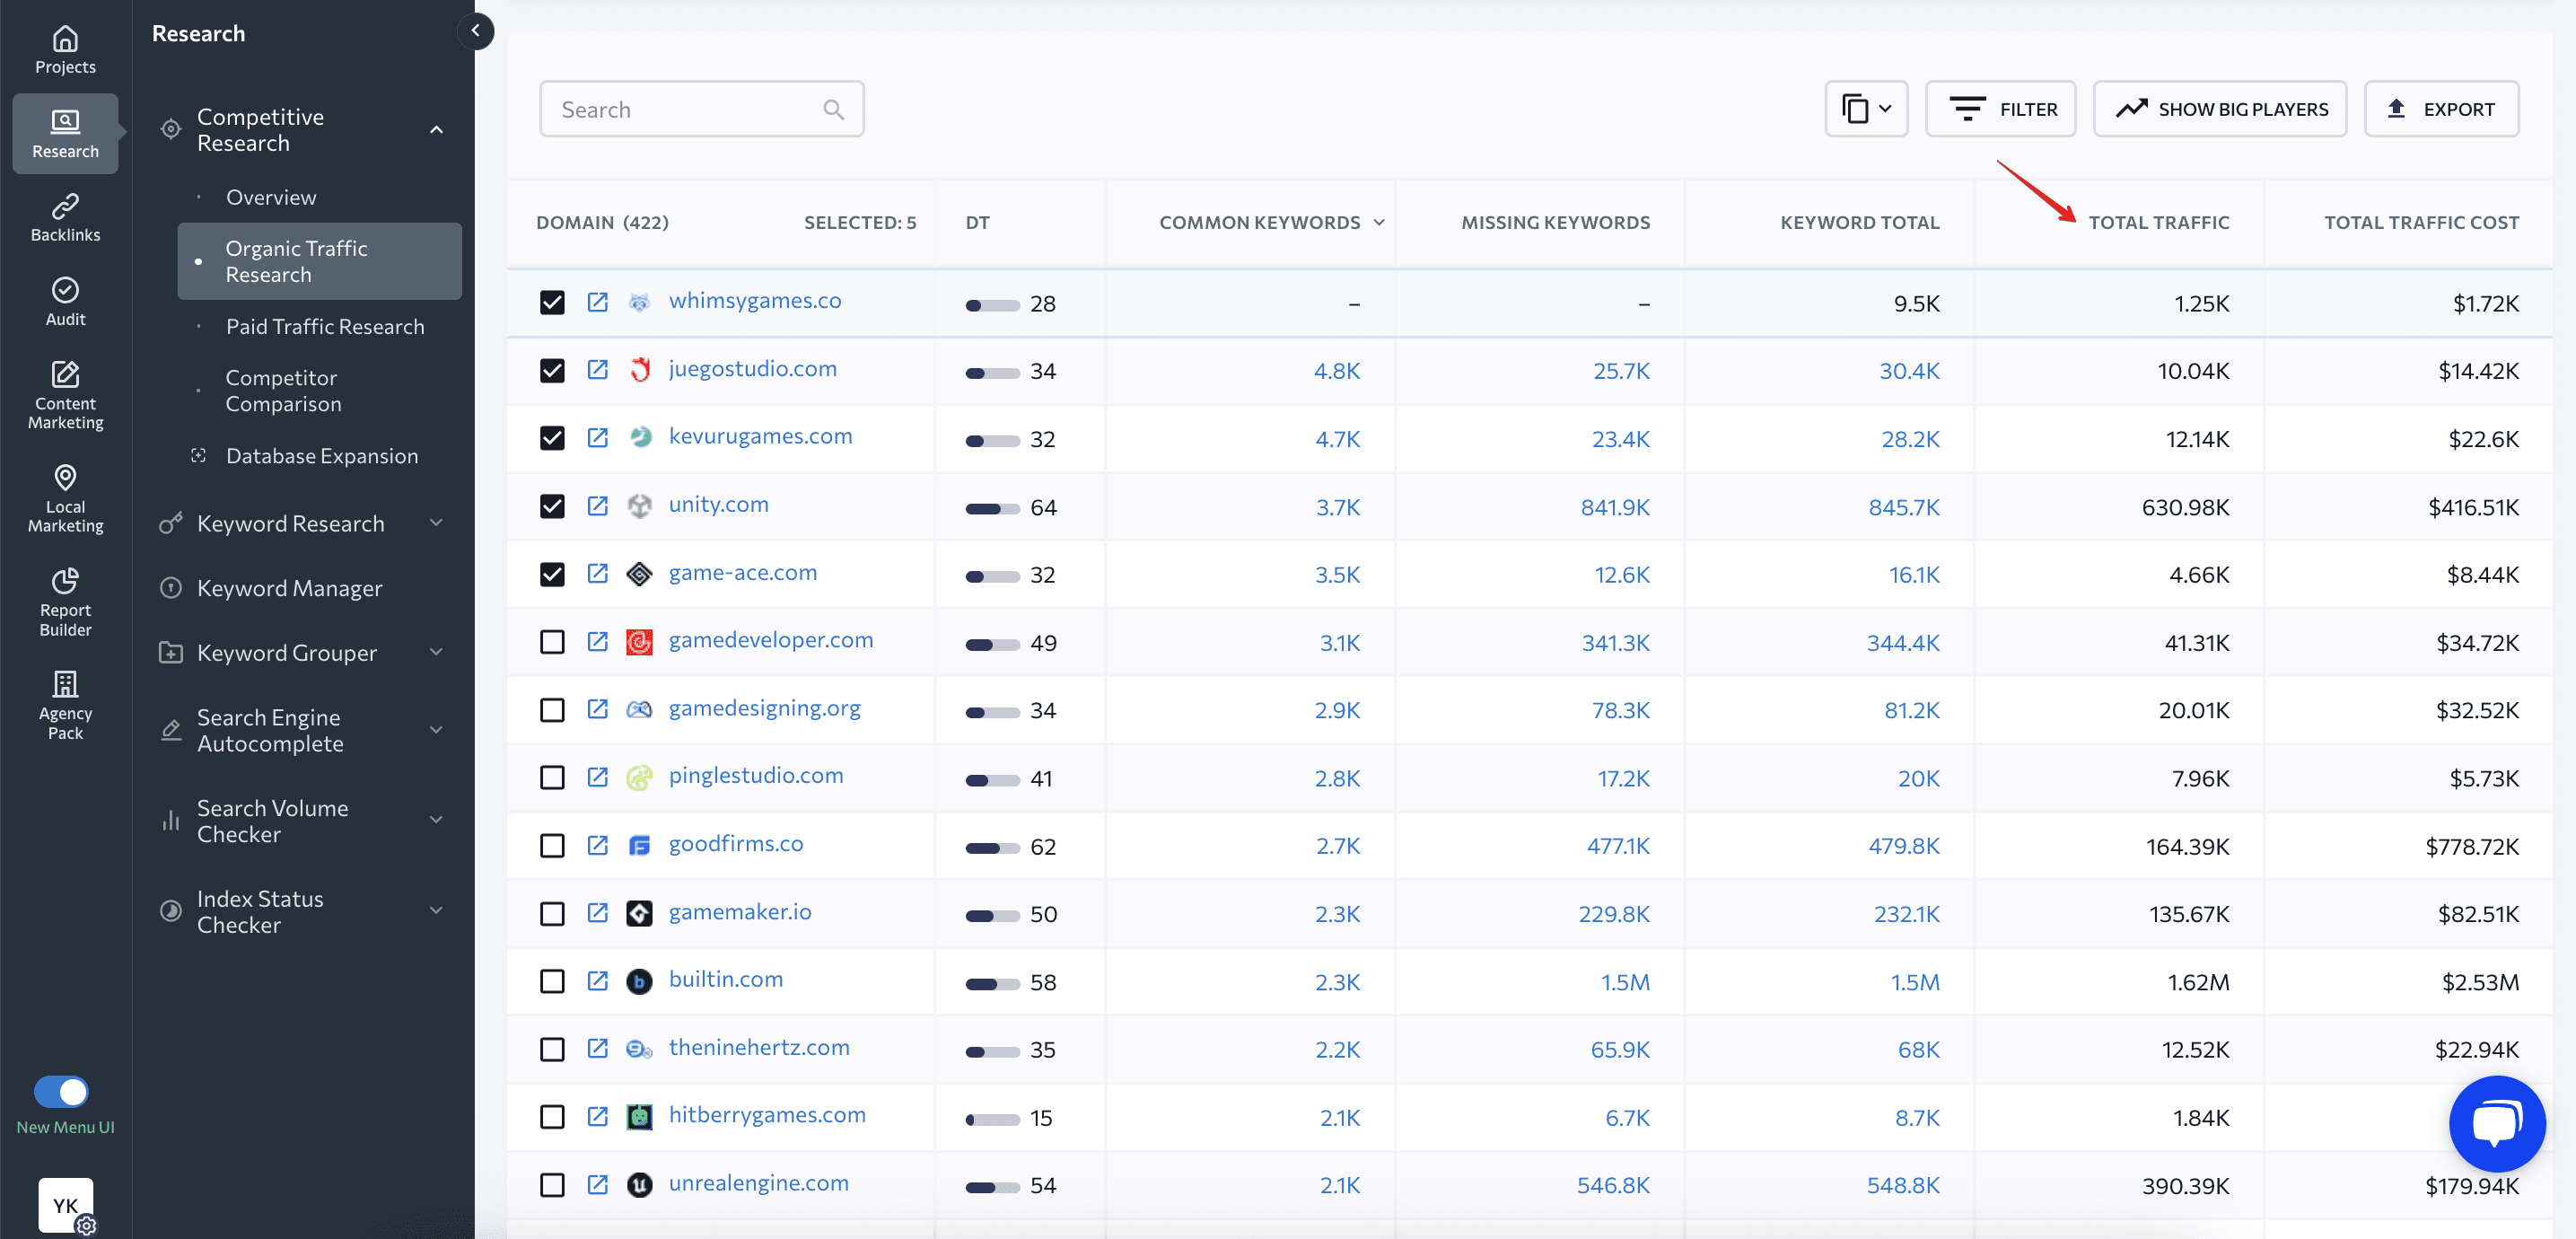The width and height of the screenshot is (2576, 1239).
Task: Click the search magnifier icon
Action: point(833,109)
